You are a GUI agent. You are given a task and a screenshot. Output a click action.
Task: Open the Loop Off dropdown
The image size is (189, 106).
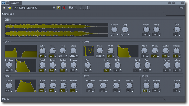point(125,35)
